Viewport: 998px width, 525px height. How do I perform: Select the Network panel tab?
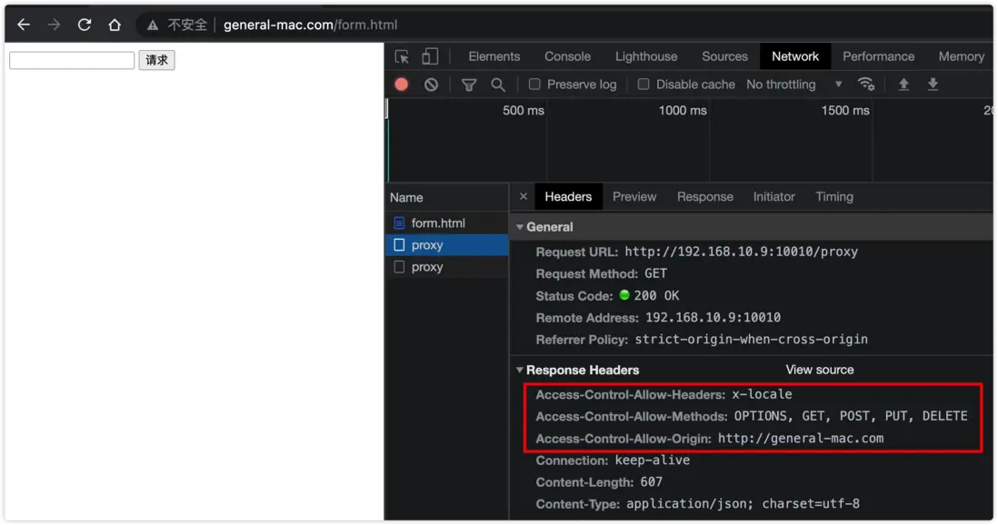tap(795, 56)
